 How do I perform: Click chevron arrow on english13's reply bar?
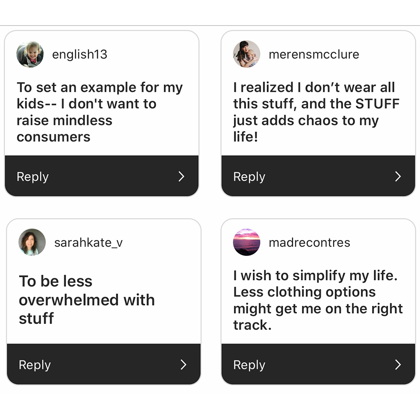(181, 177)
